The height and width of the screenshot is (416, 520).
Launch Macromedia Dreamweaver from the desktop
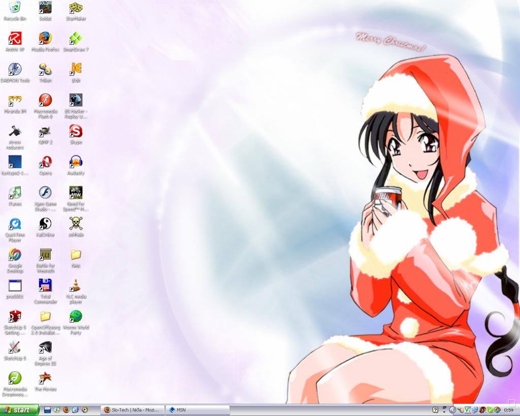click(x=15, y=384)
